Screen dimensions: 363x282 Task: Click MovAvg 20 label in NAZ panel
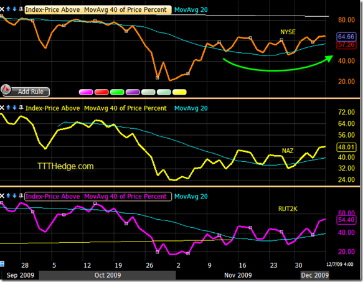(191, 108)
